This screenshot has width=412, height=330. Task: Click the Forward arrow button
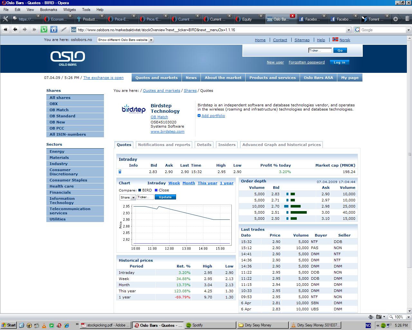(x=25, y=30)
